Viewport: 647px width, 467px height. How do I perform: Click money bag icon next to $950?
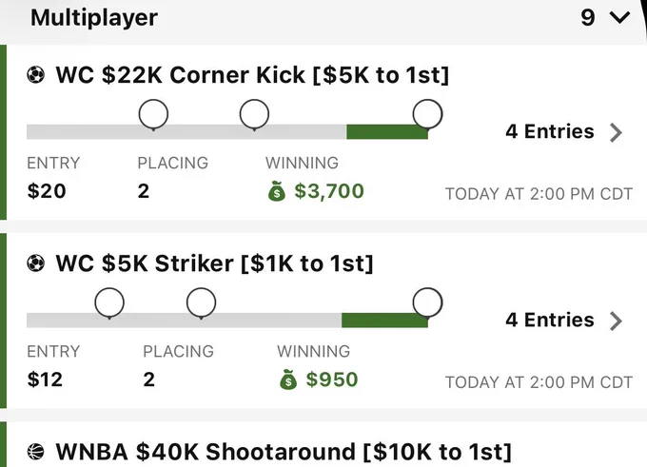(288, 379)
